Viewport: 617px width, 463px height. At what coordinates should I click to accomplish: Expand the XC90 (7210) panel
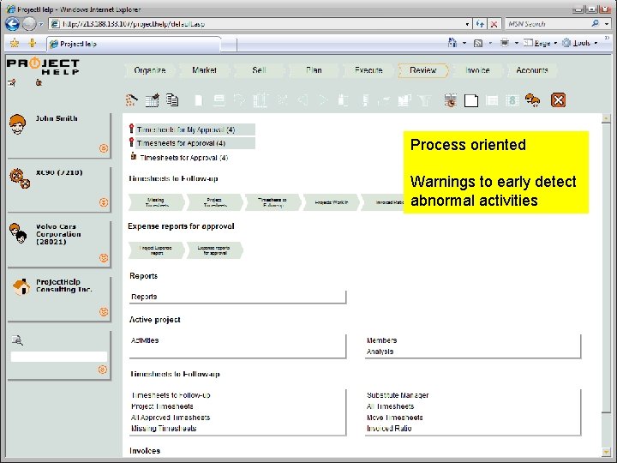pos(104,202)
